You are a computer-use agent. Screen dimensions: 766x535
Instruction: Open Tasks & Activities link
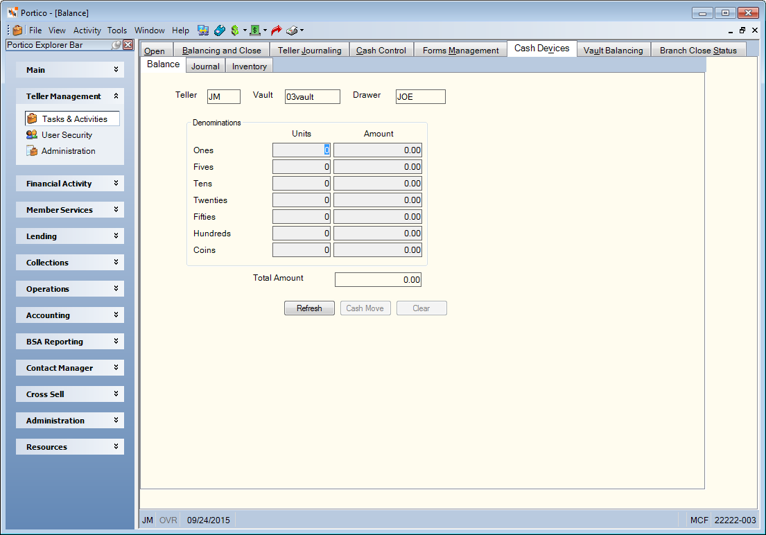75,119
